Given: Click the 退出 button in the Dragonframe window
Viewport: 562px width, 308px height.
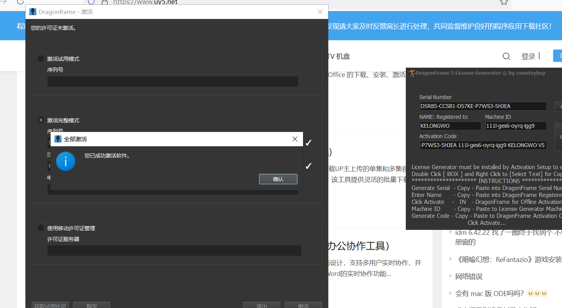Looking at the screenshot, I should (262, 305).
